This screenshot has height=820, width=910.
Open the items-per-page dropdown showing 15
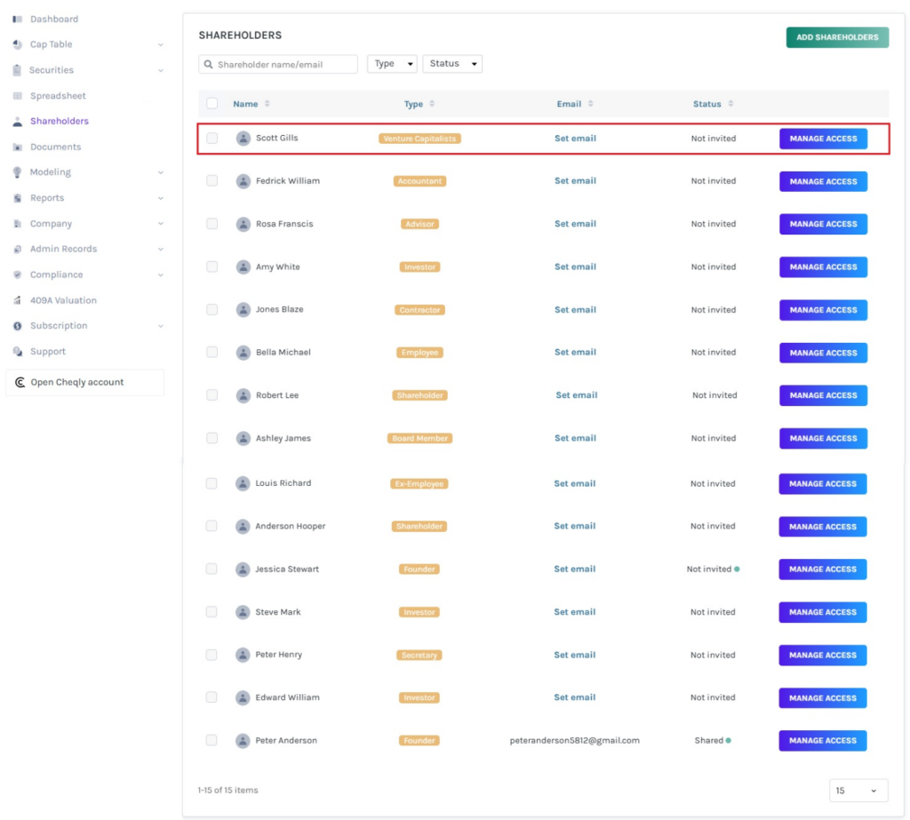pos(858,790)
